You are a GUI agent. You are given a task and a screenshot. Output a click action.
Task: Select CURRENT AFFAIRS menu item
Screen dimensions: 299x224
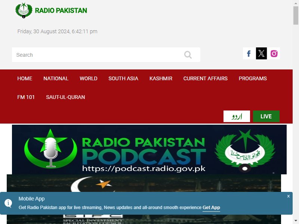(x=205, y=78)
